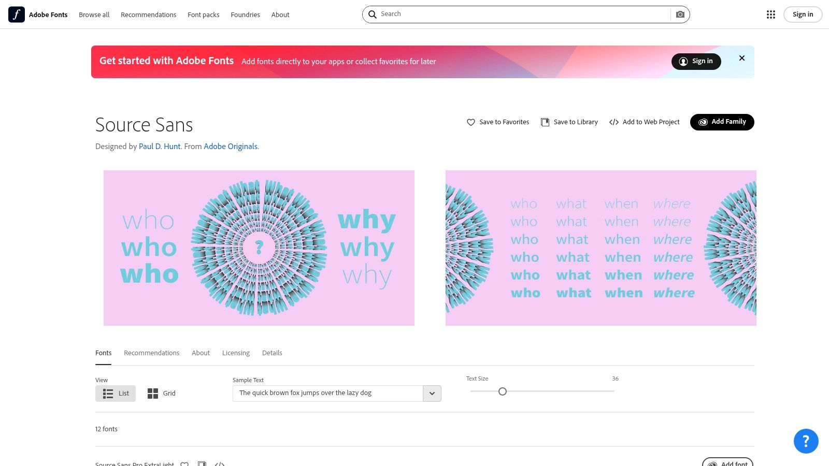Switch to List view
The image size is (829, 466).
click(x=116, y=394)
